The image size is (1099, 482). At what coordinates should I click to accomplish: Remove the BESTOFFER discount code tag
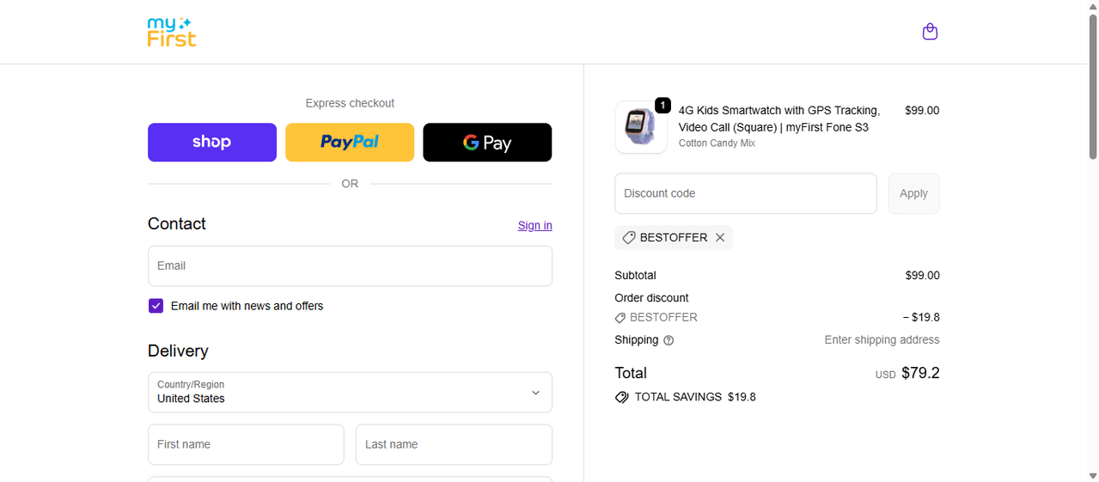click(720, 237)
